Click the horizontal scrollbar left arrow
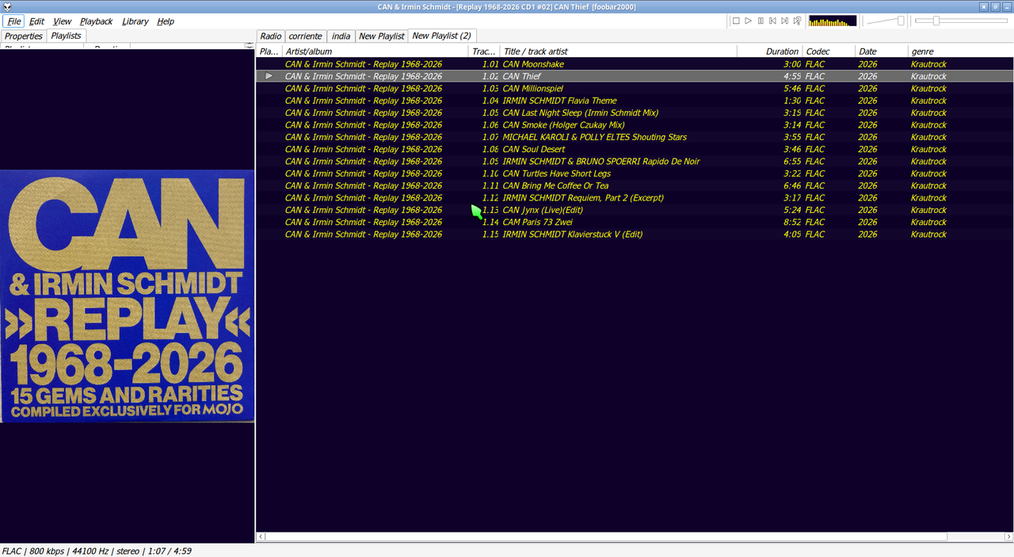This screenshot has width=1014, height=557. click(x=261, y=536)
